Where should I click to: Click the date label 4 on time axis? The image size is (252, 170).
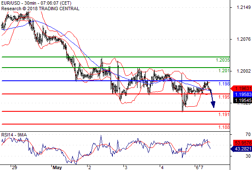tap(162, 167)
